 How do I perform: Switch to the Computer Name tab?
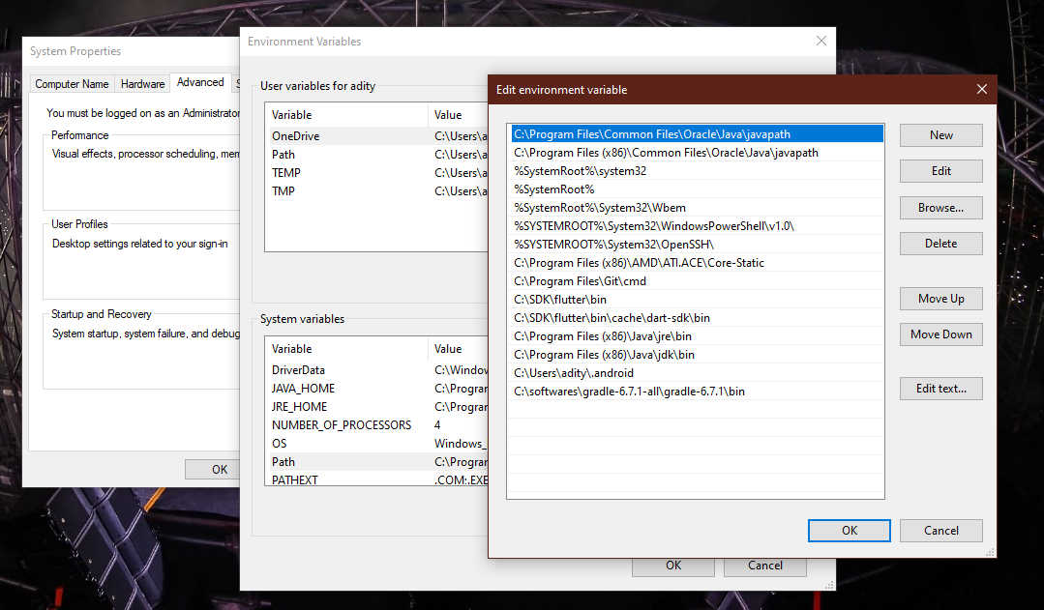coord(72,83)
